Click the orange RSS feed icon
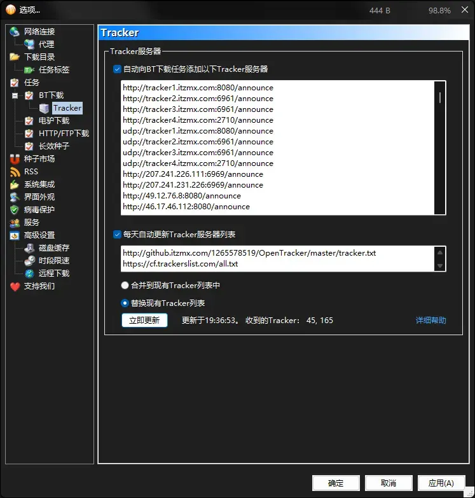The width and height of the screenshot is (475, 498). tap(15, 172)
